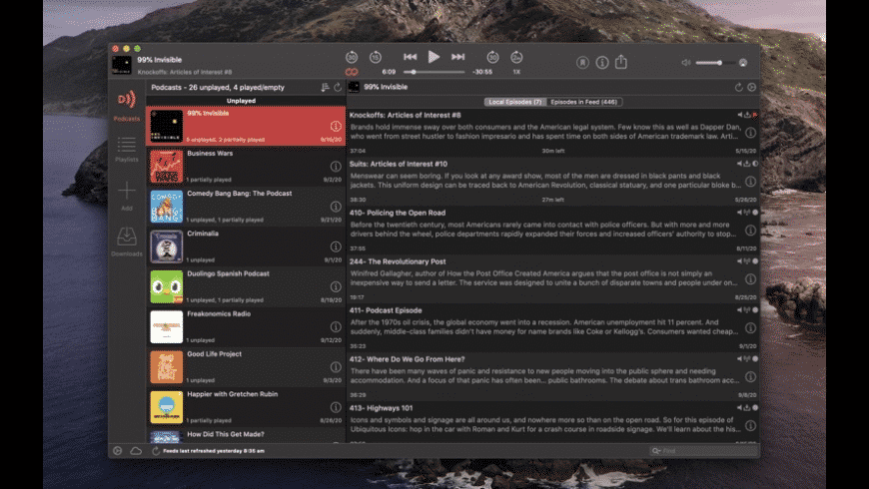The image size is (869, 489).
Task: Show info for 99% Invisible podcast
Action: point(336,127)
